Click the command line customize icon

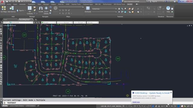[x=1, y=103]
